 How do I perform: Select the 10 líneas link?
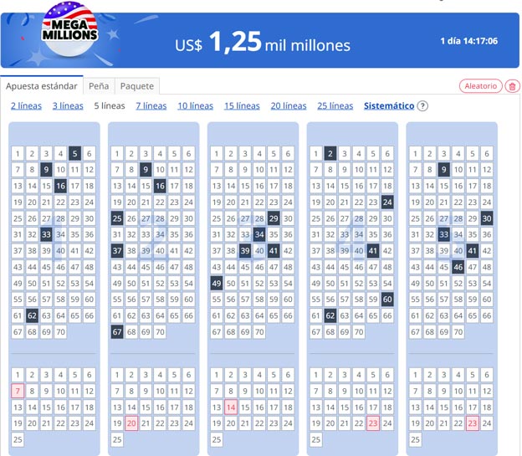click(x=195, y=106)
